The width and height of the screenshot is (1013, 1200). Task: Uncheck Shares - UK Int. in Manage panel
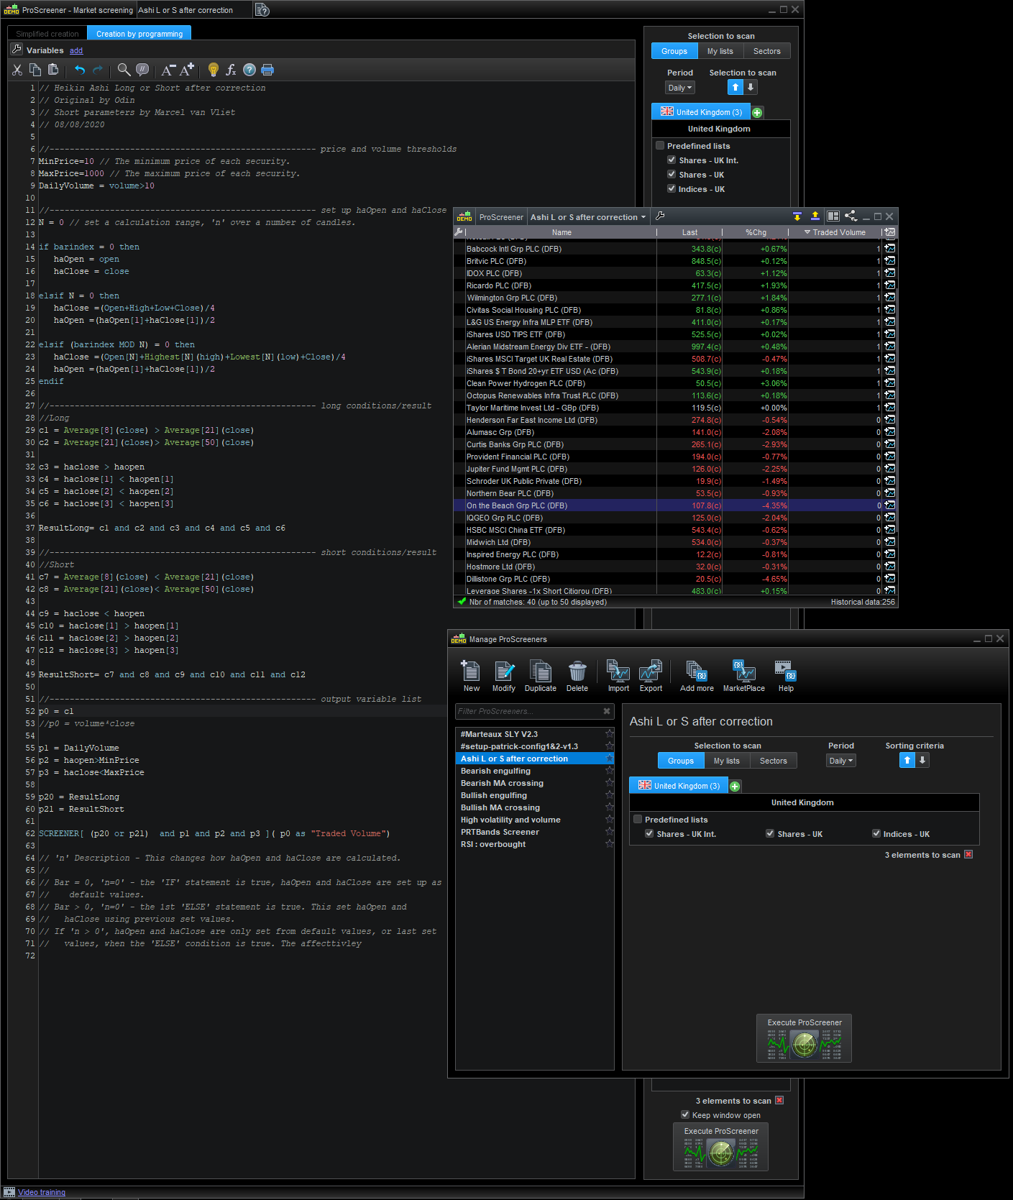(x=649, y=834)
